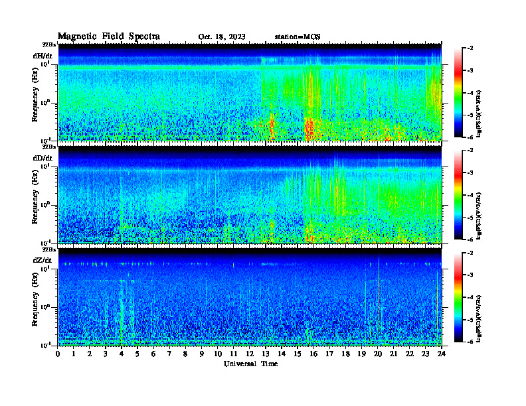Click hour tick label "0" on time axis
Screen dimensions: 526x406
(x=58, y=354)
